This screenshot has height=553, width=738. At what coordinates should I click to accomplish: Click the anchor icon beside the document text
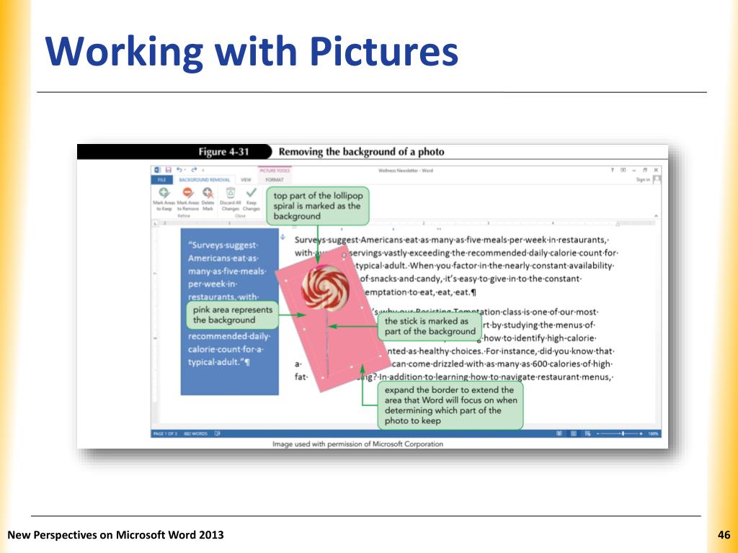point(283,237)
